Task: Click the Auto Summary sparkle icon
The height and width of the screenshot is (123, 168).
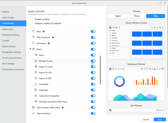Action: 33,113
